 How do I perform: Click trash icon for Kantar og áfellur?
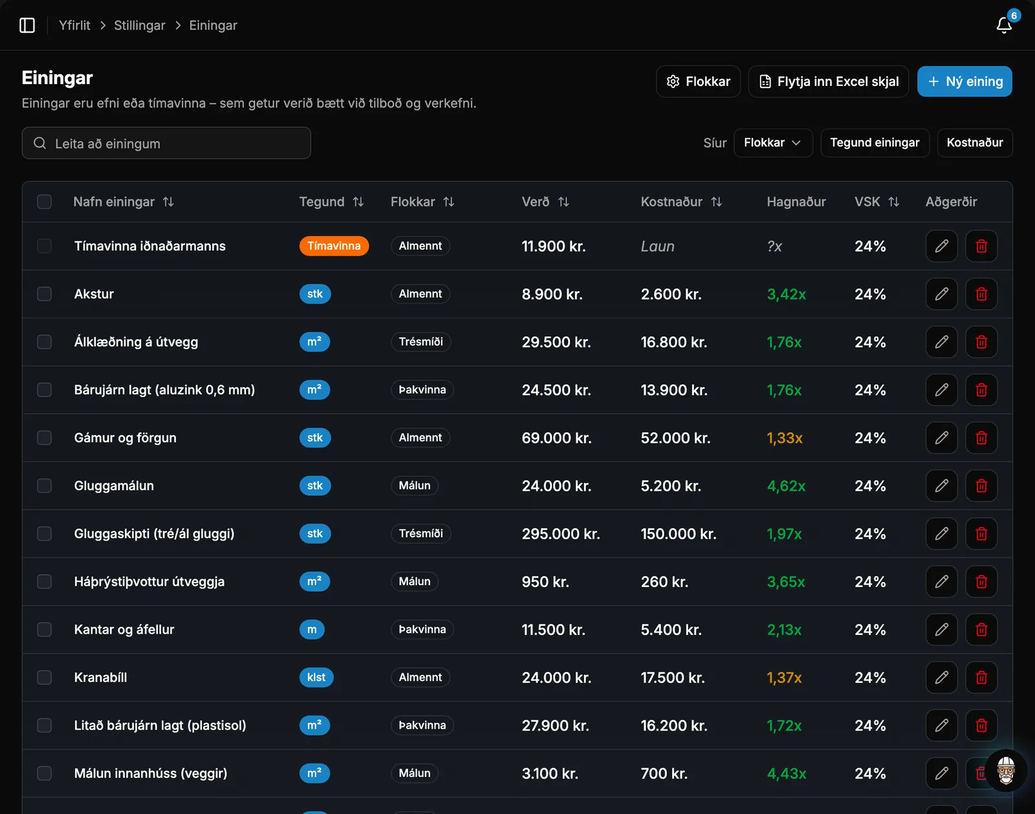pyautogui.click(x=981, y=630)
